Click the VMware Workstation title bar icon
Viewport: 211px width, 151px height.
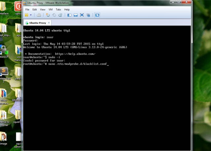(x=24, y=3)
